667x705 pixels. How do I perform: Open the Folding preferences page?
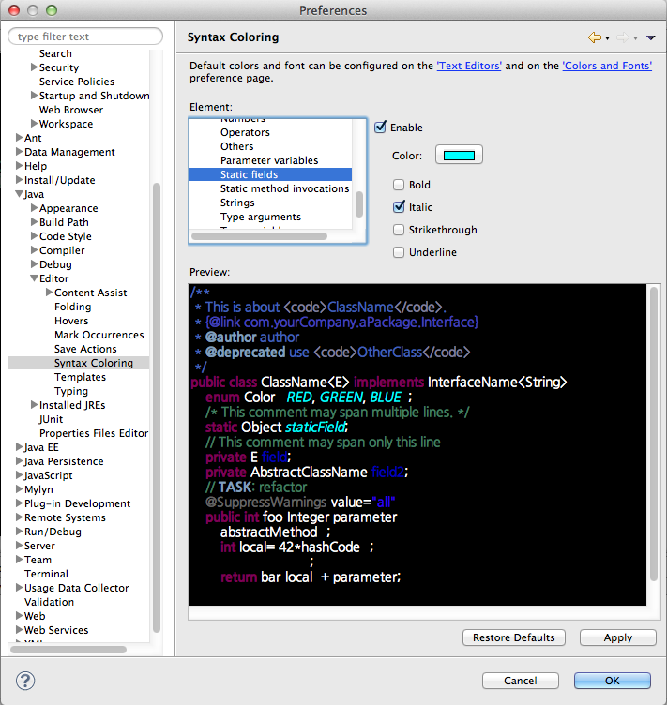pyautogui.click(x=73, y=307)
